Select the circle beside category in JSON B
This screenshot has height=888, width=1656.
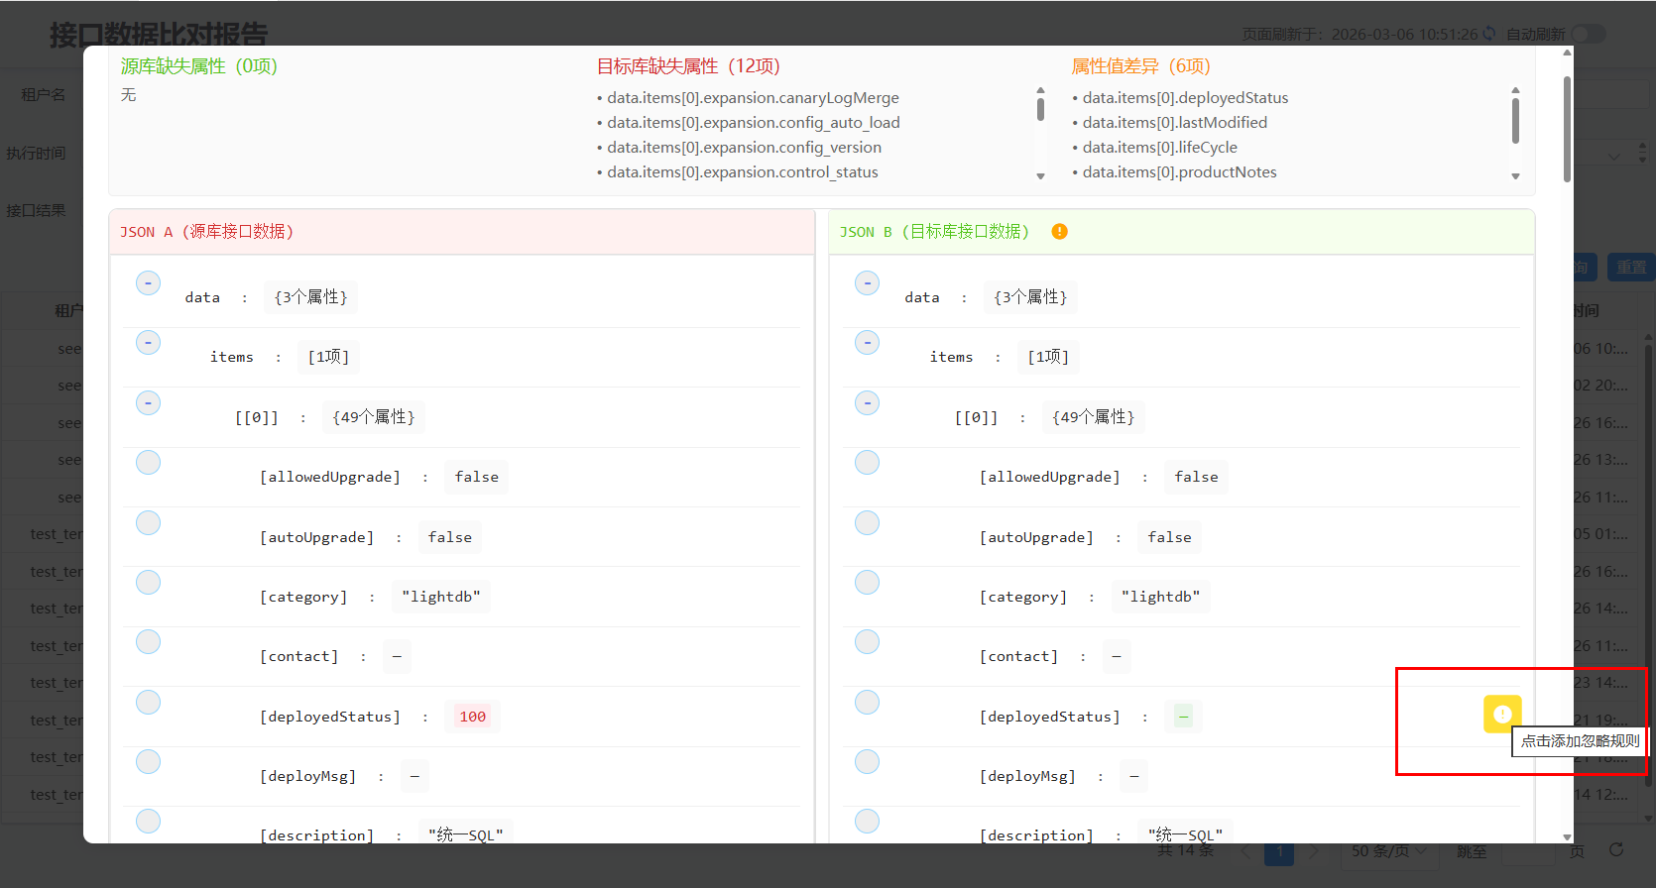point(867,583)
